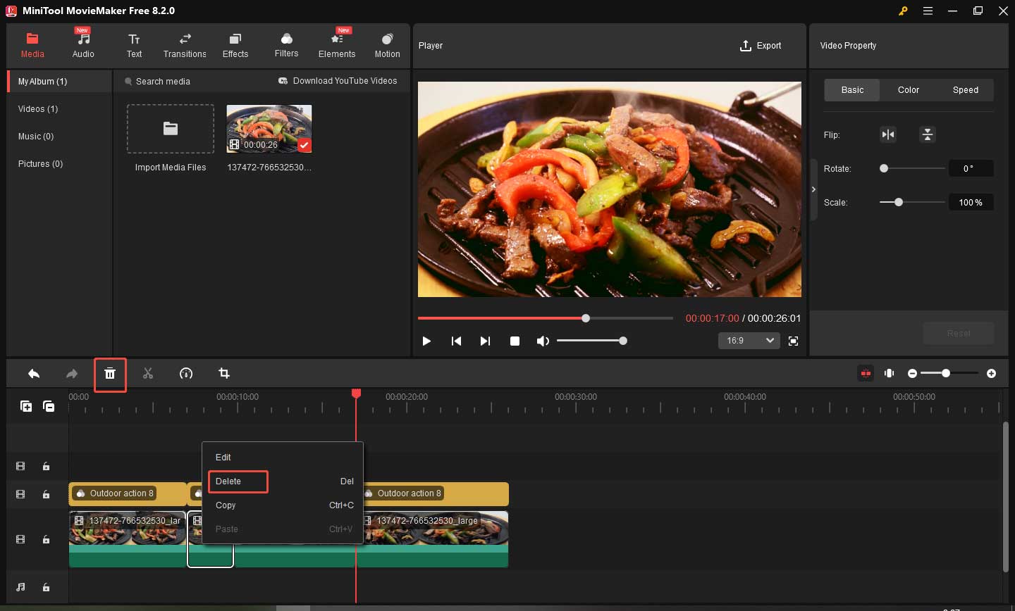Screen dimensions: 1015x611
Task: Click the red playhead marker
Action: click(356, 393)
